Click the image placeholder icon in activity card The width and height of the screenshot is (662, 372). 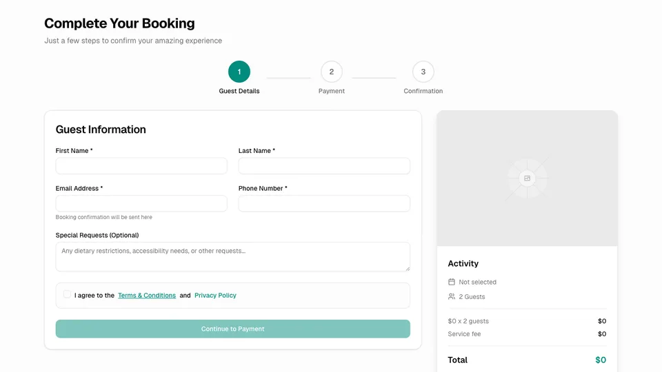(528, 178)
